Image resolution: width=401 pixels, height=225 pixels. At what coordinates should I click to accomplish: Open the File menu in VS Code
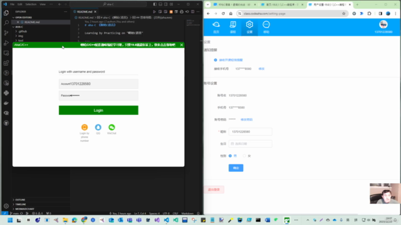pyautogui.click(x=12, y=4)
